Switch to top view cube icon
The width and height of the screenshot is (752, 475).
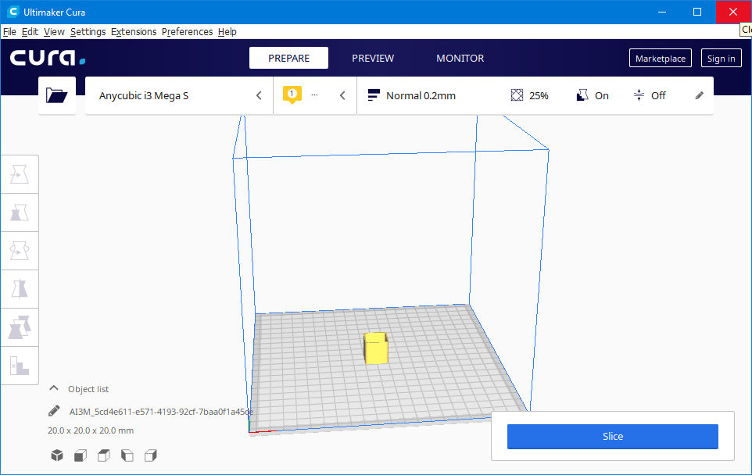pyautogui.click(x=104, y=455)
